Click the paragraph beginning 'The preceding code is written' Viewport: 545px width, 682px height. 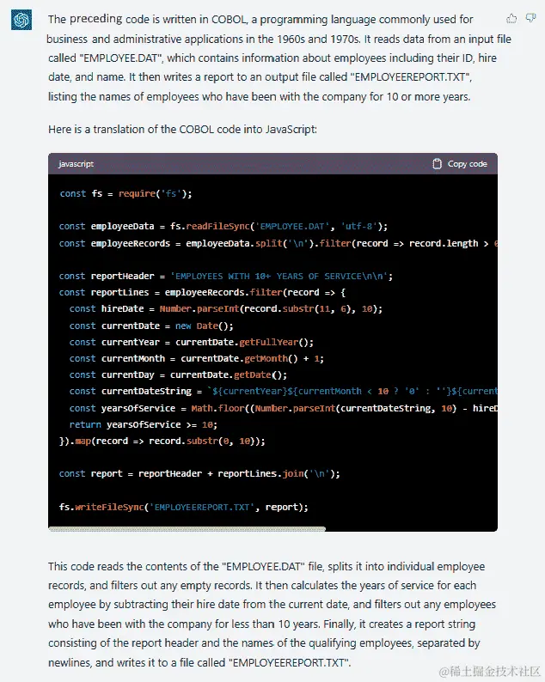click(x=279, y=58)
